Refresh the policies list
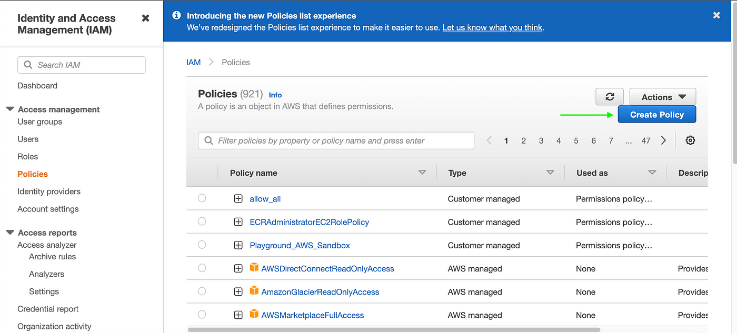 [610, 97]
